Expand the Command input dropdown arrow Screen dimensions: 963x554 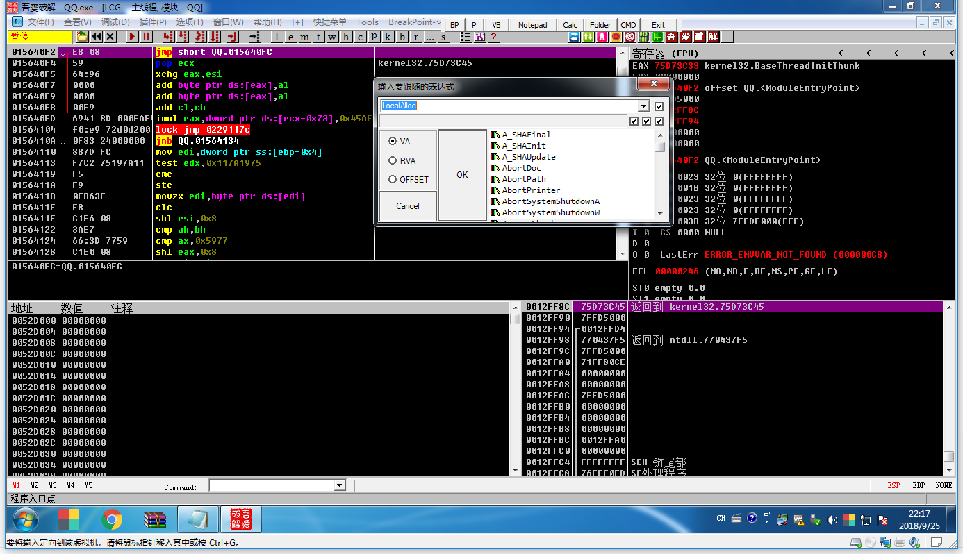pyautogui.click(x=340, y=485)
